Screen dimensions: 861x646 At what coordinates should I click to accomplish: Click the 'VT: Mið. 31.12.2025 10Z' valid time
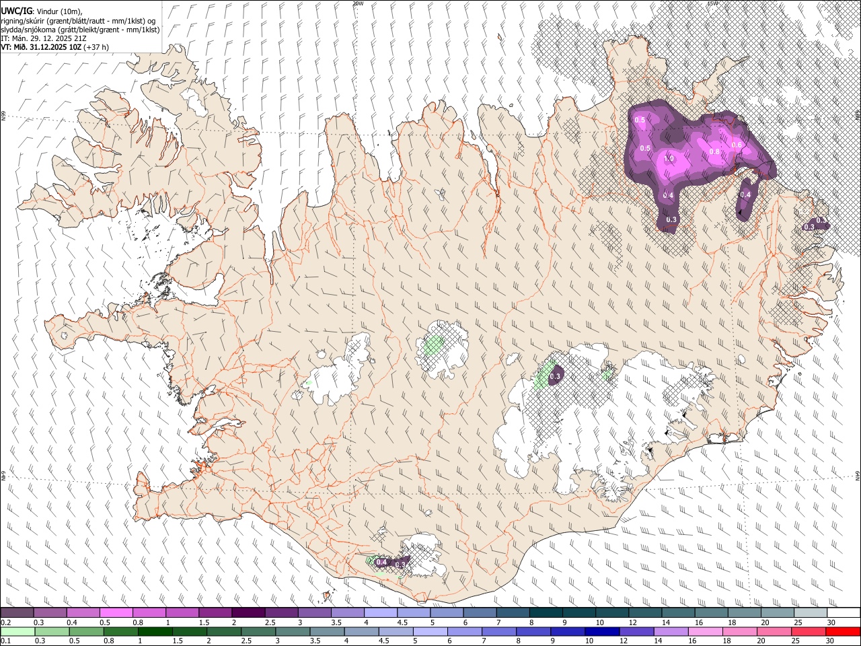point(41,47)
